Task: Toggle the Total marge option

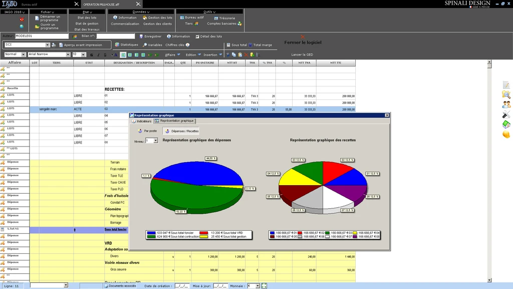Action: pos(250,45)
